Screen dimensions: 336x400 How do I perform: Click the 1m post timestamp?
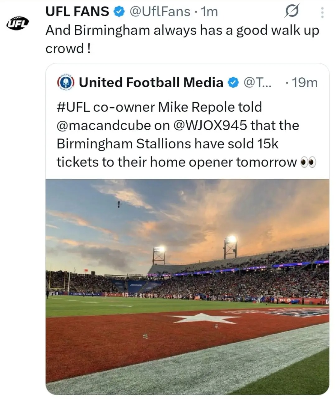[209, 12]
